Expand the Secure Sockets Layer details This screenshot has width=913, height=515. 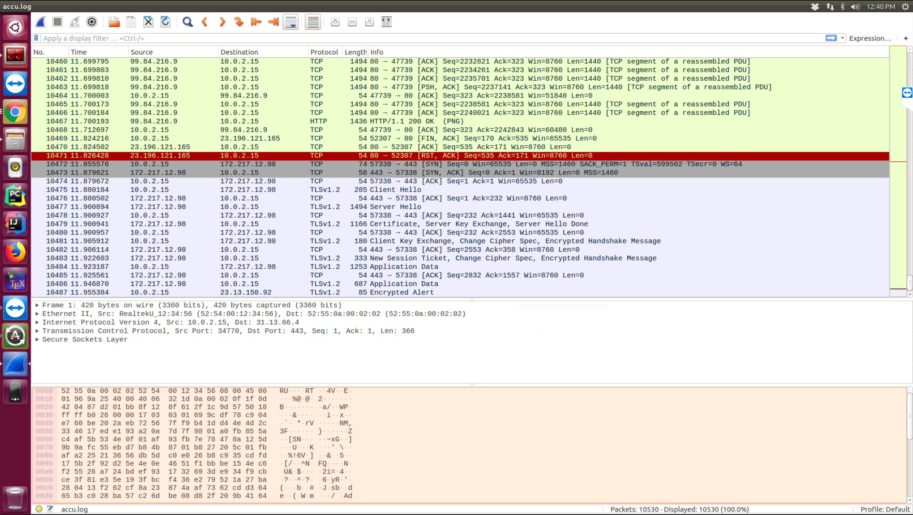[x=37, y=339]
